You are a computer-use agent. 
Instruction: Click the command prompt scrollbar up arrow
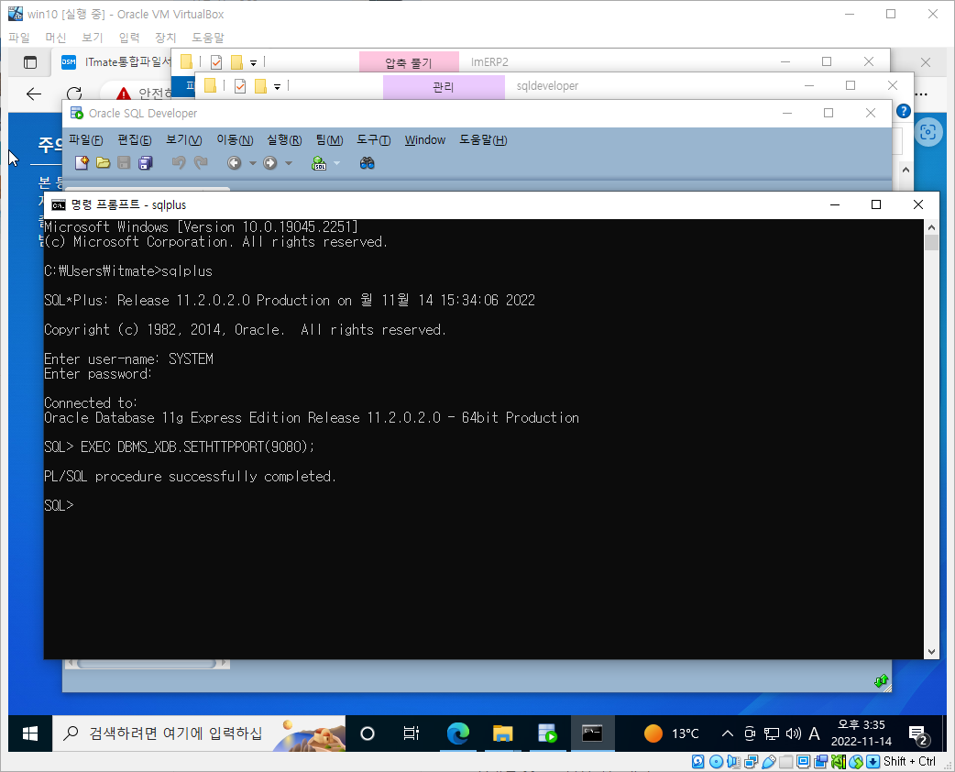point(931,227)
